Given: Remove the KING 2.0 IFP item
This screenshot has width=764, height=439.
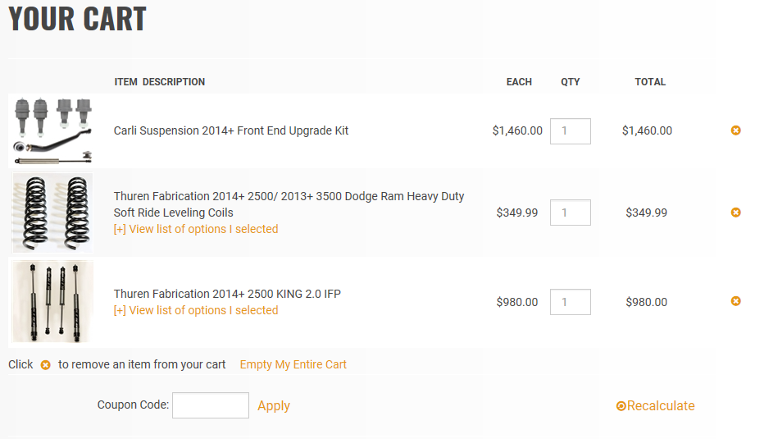Looking at the screenshot, I should coord(735,301).
